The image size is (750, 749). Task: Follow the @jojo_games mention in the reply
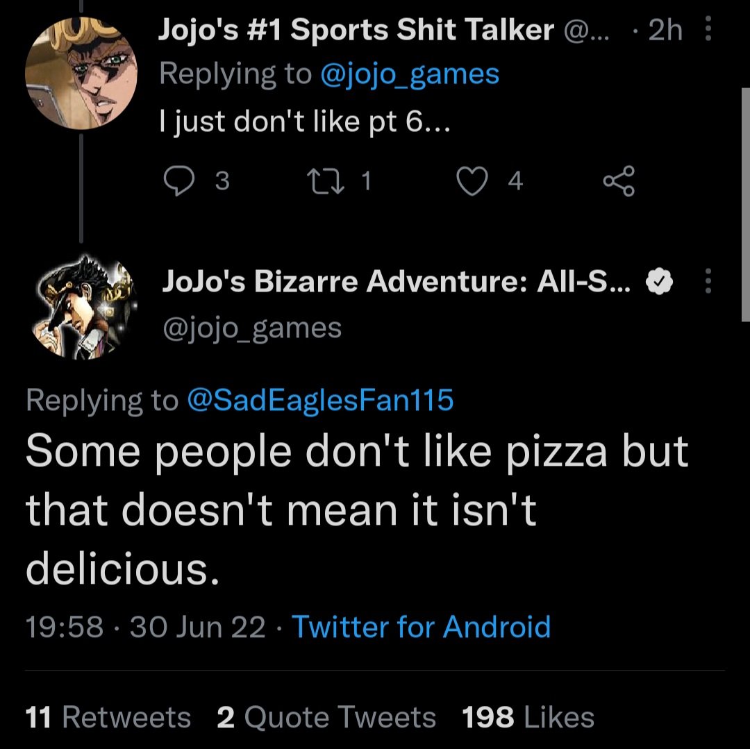click(x=410, y=74)
